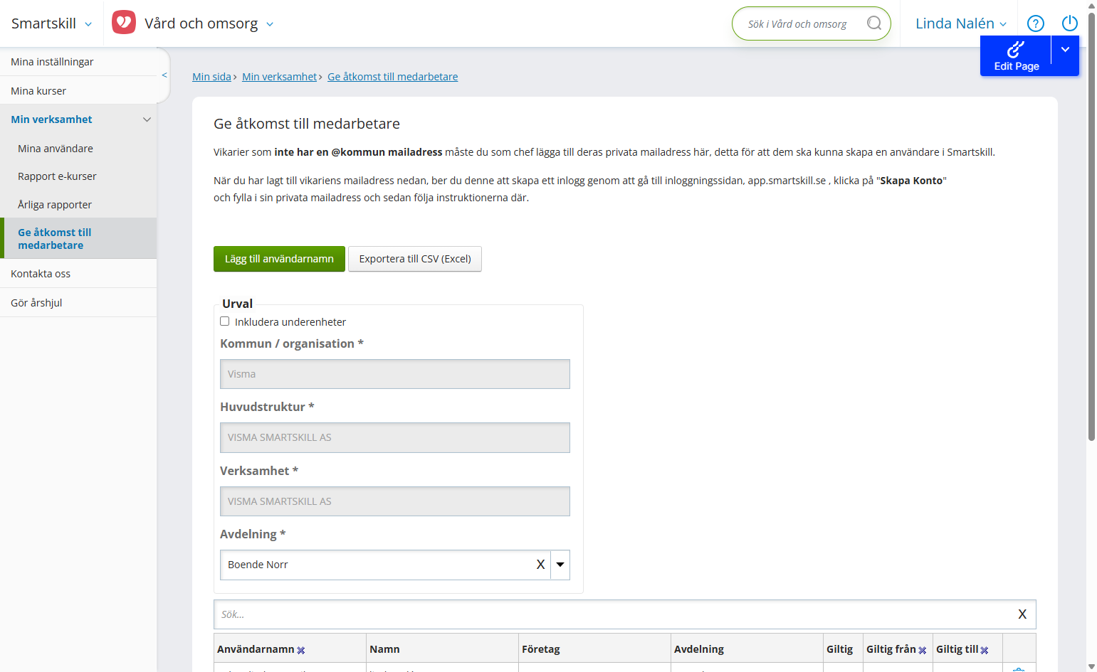Click the Huvudstruktur field
This screenshot has height=672, width=1097.
(395, 437)
